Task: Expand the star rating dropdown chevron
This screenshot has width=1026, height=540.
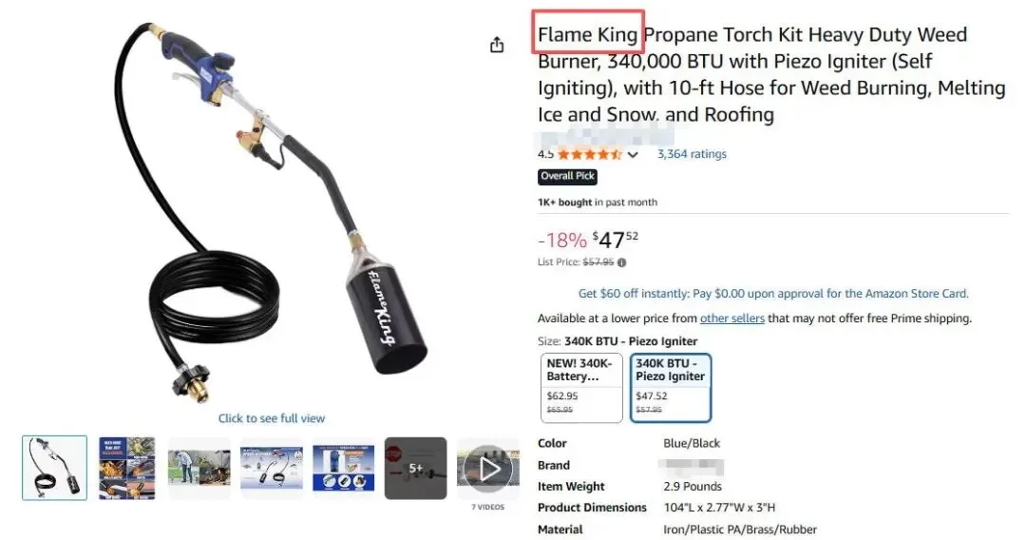Action: [633, 155]
